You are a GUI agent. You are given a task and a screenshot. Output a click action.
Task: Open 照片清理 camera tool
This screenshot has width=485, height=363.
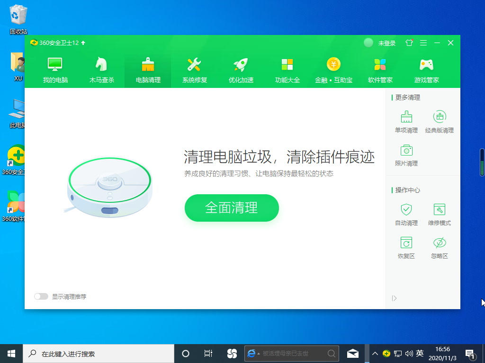[x=406, y=155]
